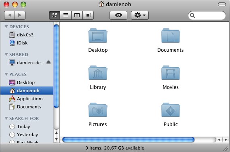The height and width of the screenshot is (152, 230).
Task: Click the sidebar vertical scrollbar thumb
Action: (57, 66)
